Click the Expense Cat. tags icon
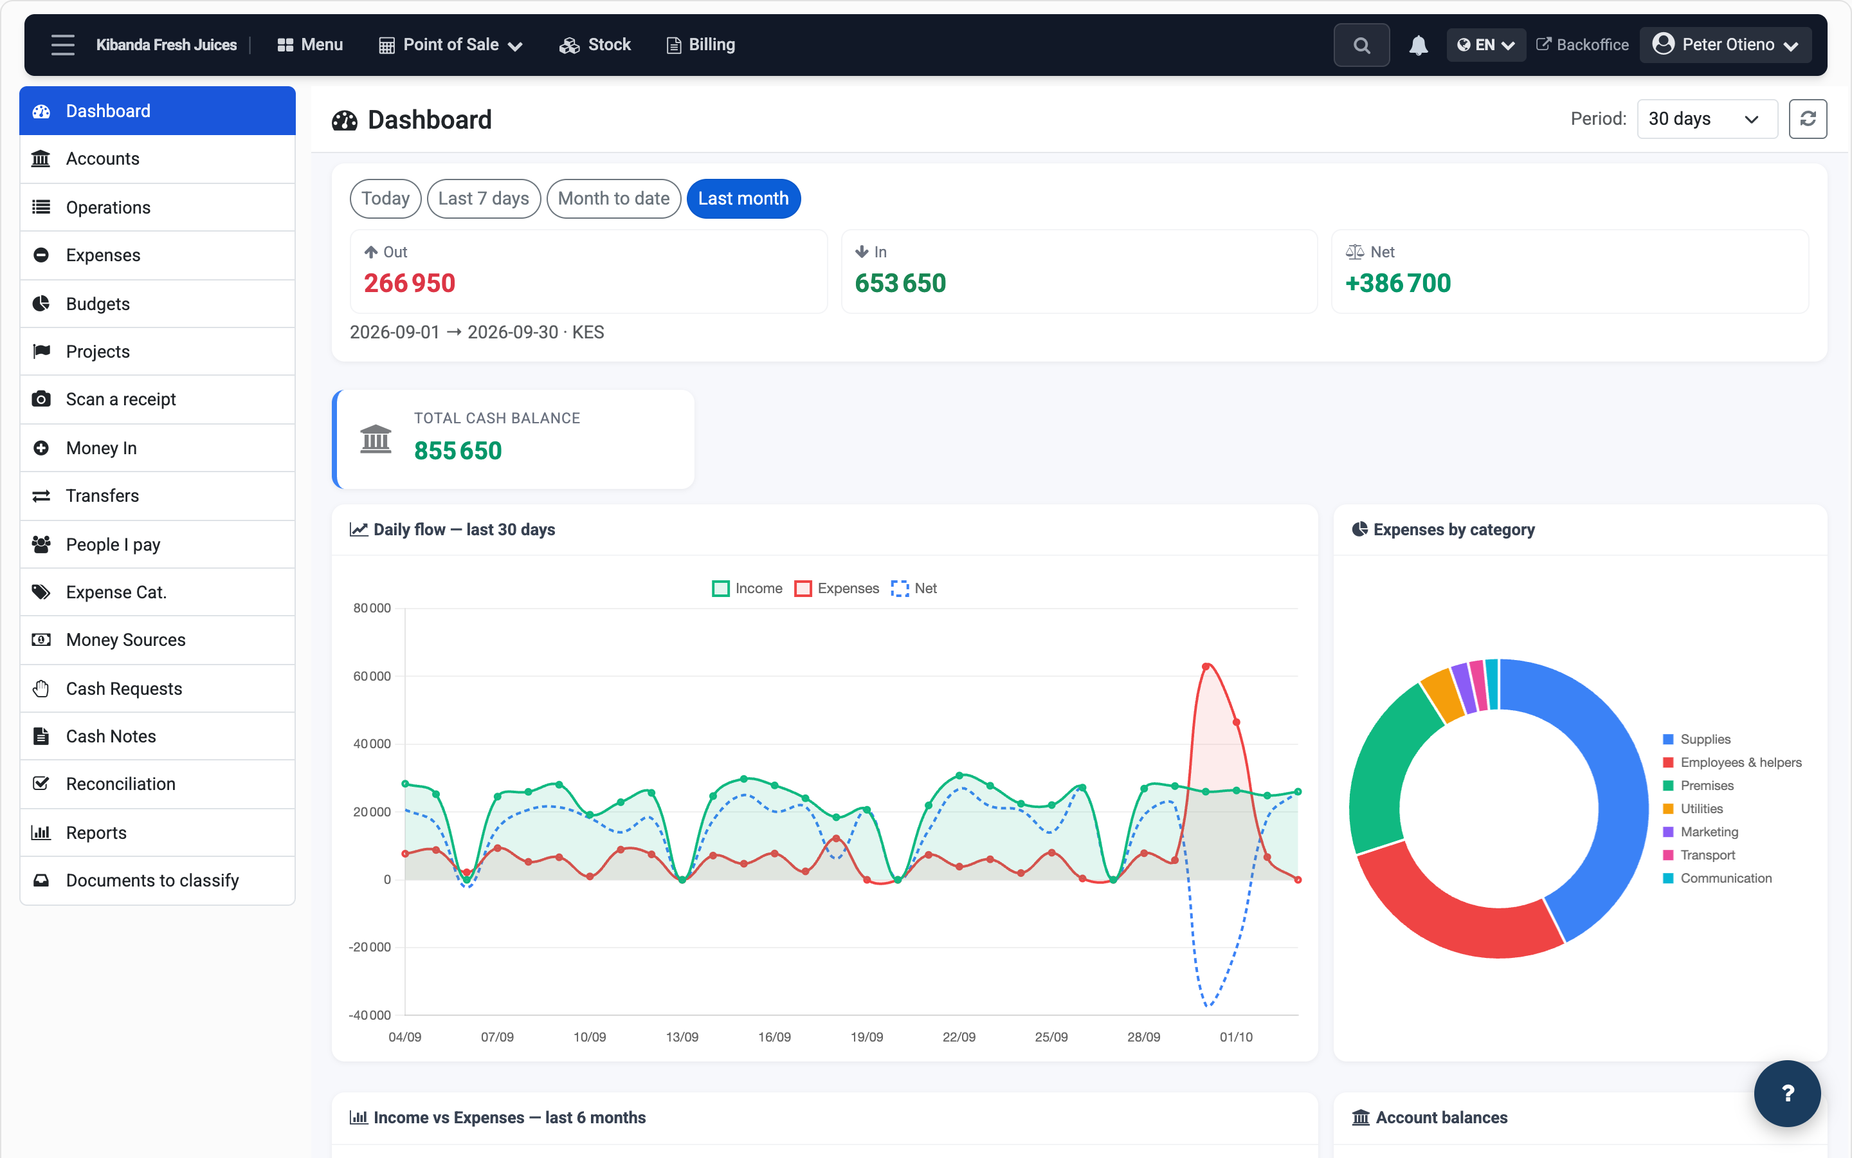Image resolution: width=1852 pixels, height=1158 pixels. coord(41,592)
